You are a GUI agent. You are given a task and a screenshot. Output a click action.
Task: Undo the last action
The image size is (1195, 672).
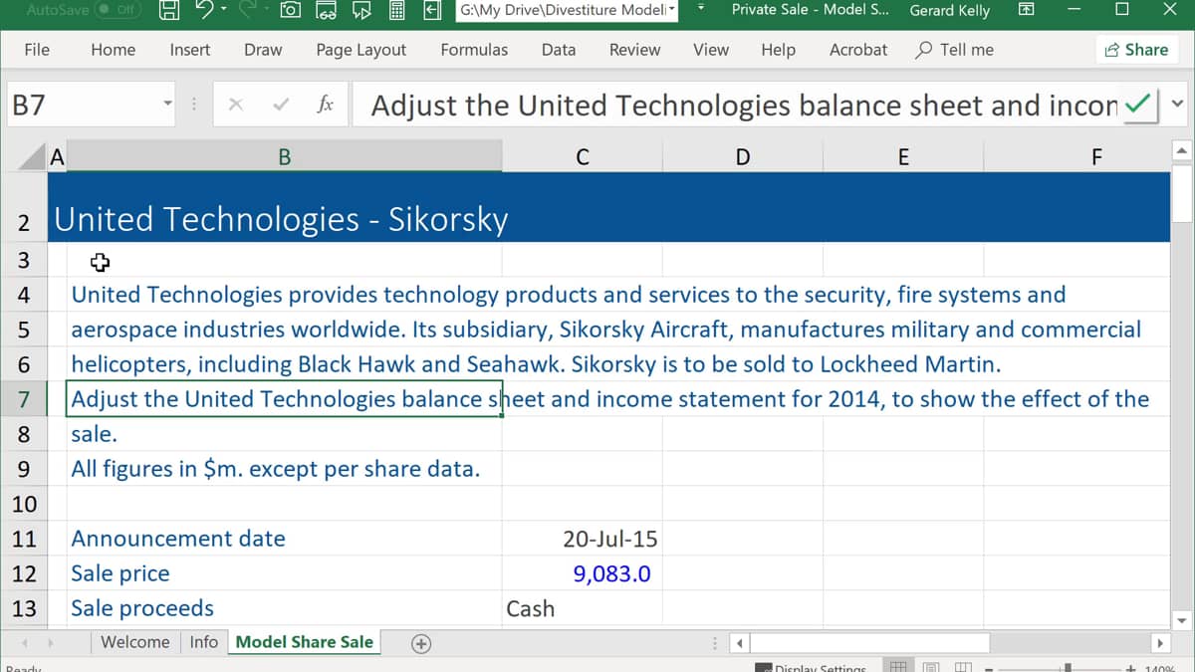[x=204, y=11]
